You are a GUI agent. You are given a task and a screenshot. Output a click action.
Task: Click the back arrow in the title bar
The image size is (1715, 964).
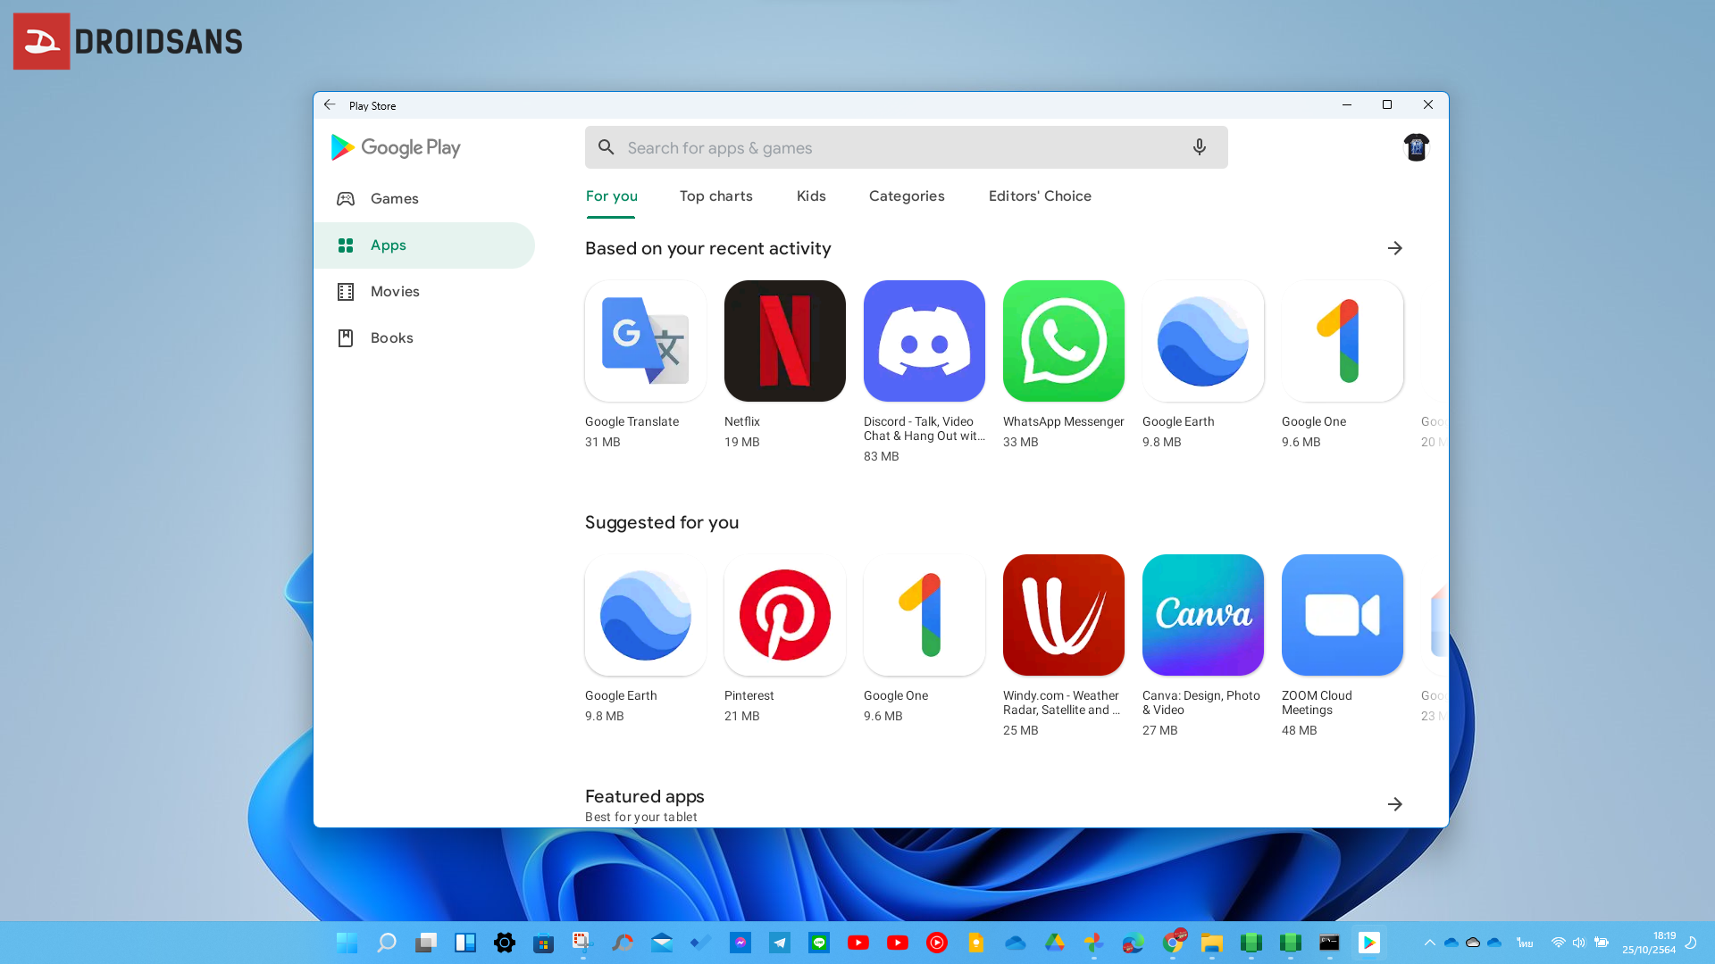click(330, 104)
